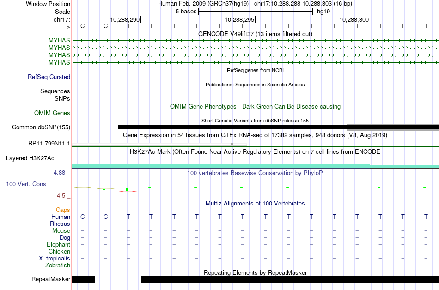Image resolution: width=439 pixels, height=290 pixels.
Task: Click the Elephant alignment row label
Action: point(58,244)
